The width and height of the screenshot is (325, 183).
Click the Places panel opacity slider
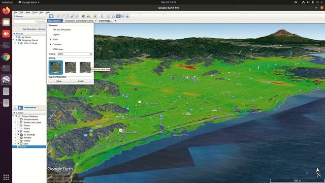tap(31, 108)
